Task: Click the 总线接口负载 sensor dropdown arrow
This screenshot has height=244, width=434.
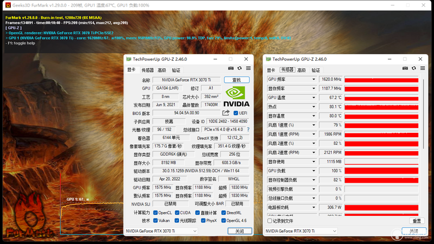Action: pyautogui.click(x=314, y=198)
